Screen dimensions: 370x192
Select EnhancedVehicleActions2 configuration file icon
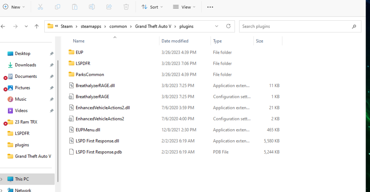[71, 119]
